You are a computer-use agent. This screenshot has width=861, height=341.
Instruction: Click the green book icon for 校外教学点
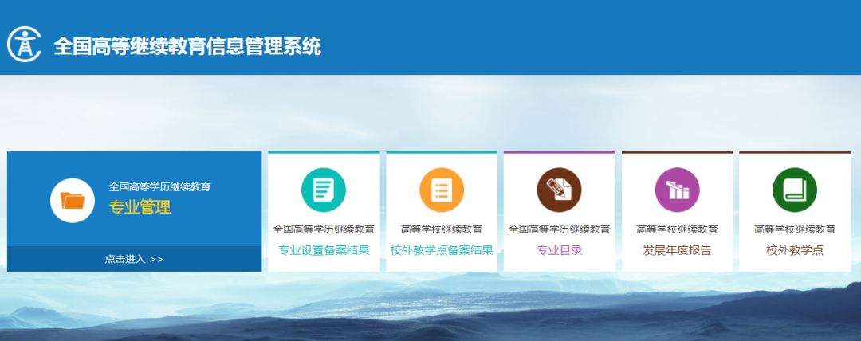[795, 190]
